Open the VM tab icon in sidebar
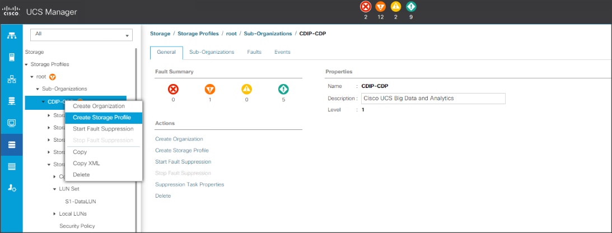This screenshot has height=233, width=612. click(x=12, y=123)
